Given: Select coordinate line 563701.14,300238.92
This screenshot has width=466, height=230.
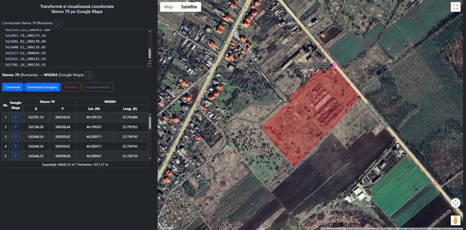Looking at the screenshot, I should (26, 65).
